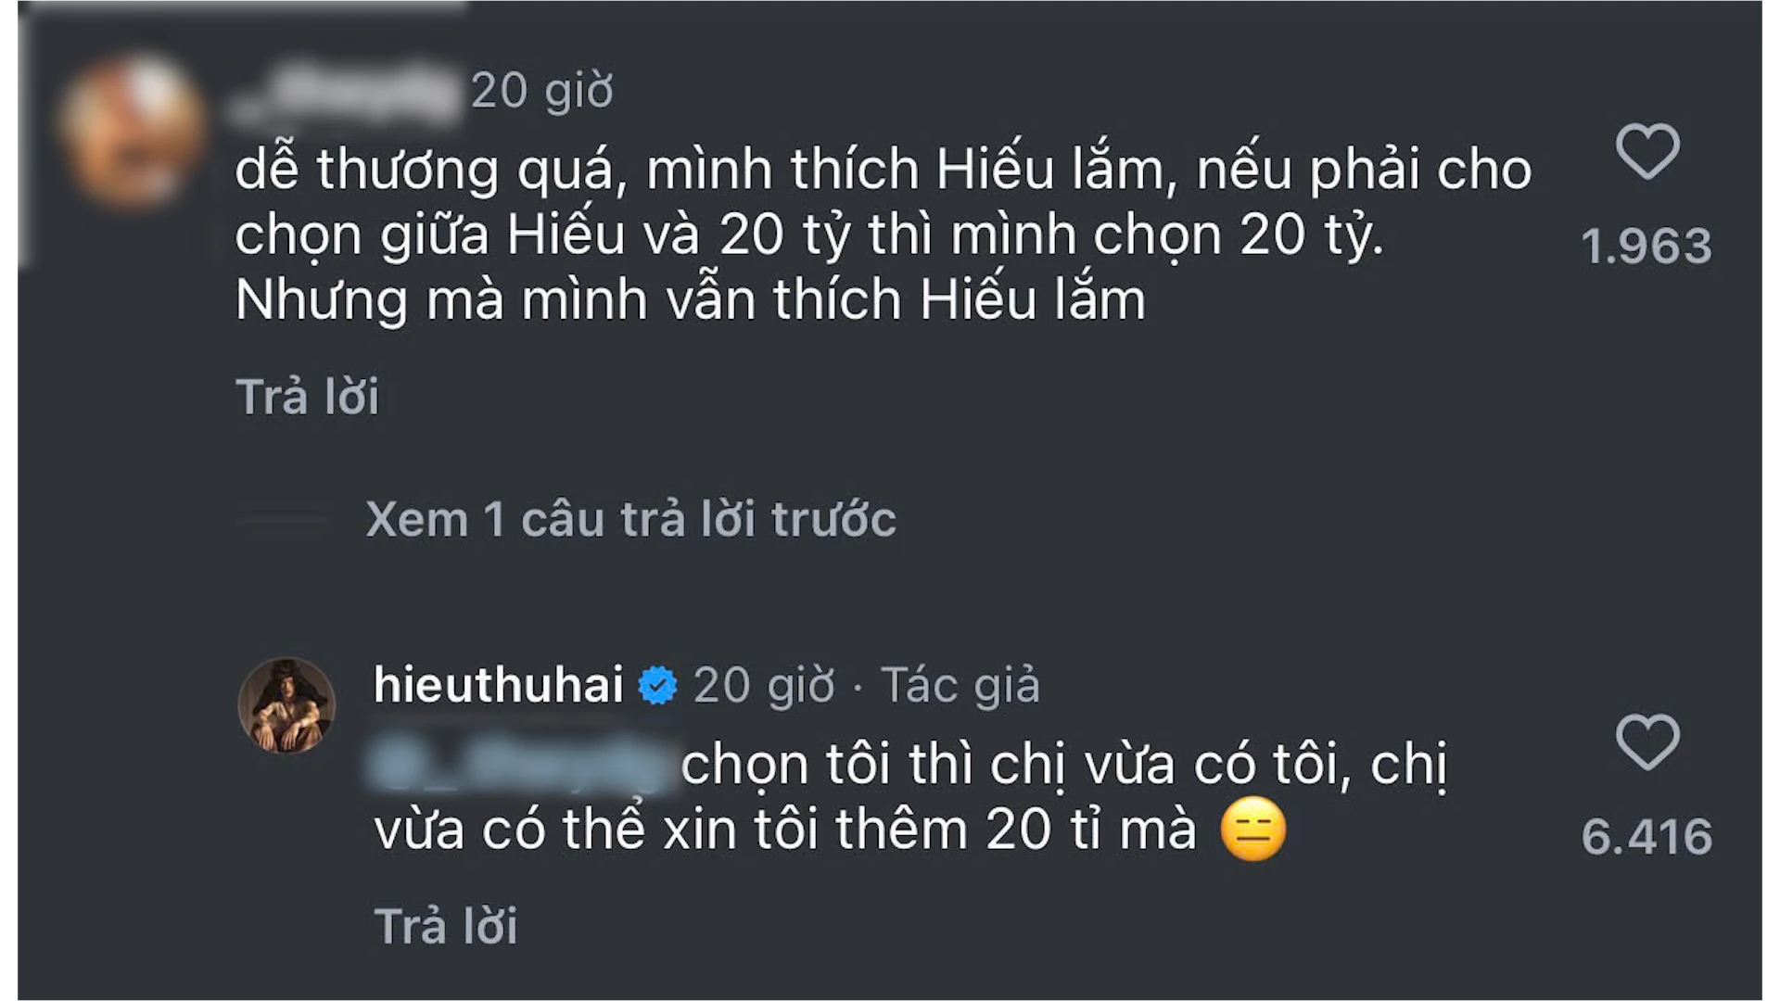This screenshot has height=1001, width=1780.
Task: Open the hieuthuhai username link
Action: tap(499, 685)
